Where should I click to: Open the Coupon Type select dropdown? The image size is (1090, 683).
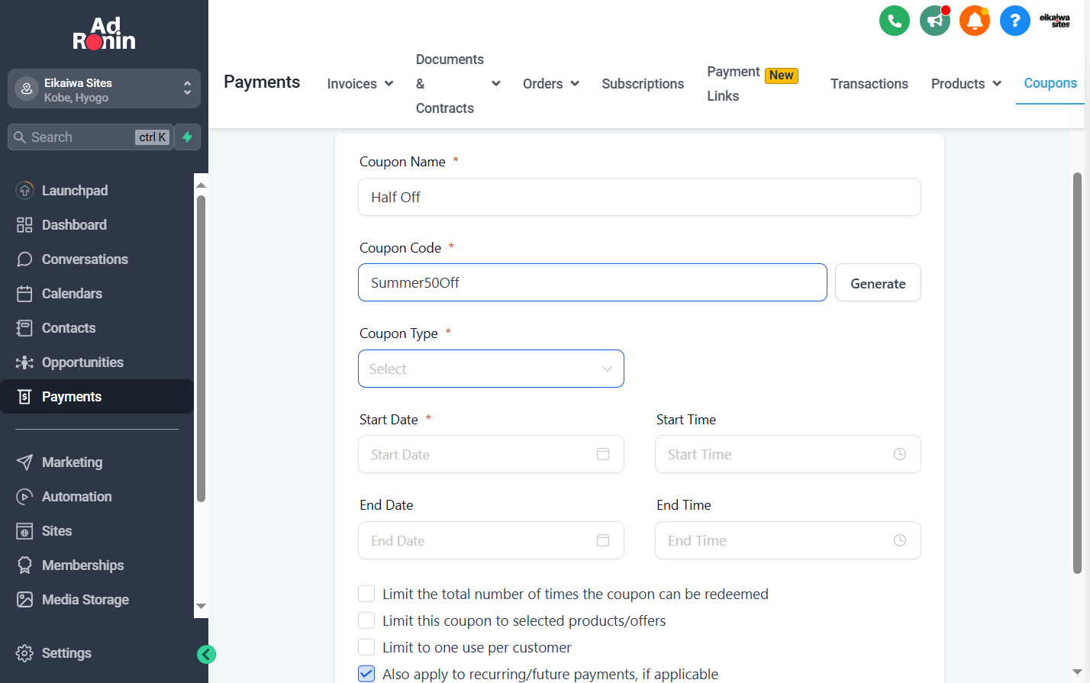tap(491, 369)
